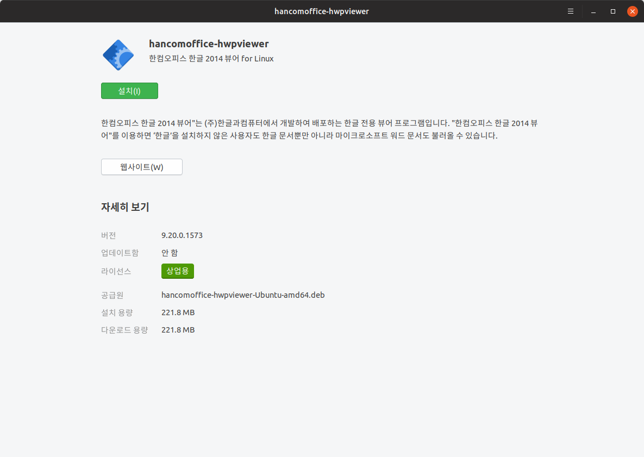Click the 버전 label
The width and height of the screenshot is (644, 457).
tap(109, 235)
